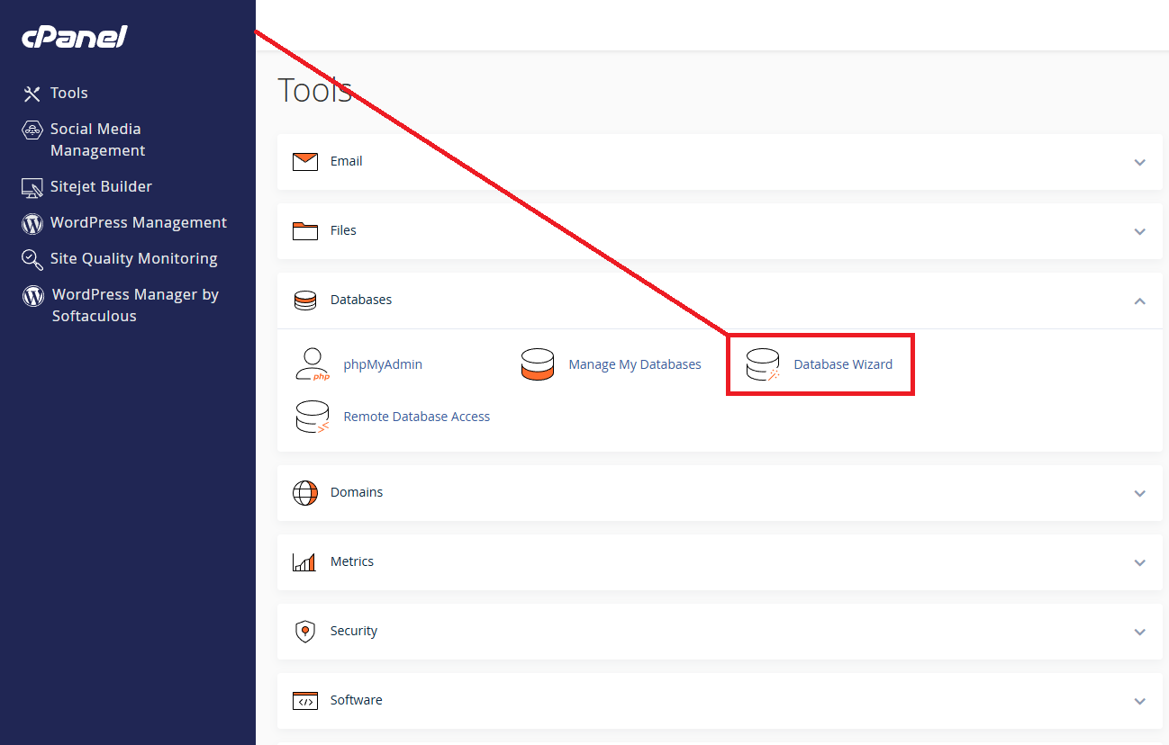Click the Tools wrench icon in sidebar
Screen dimensions: 1169x745
[32, 94]
